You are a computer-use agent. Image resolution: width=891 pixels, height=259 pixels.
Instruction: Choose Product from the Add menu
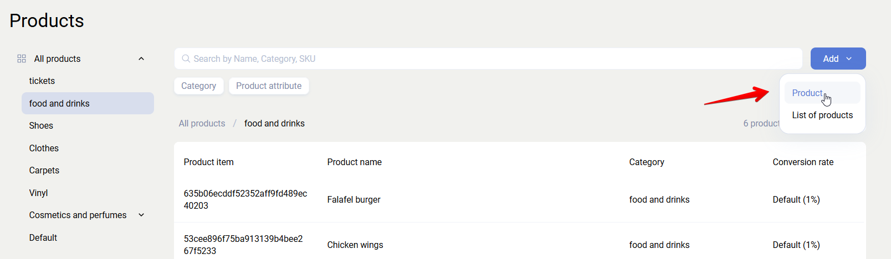pos(807,93)
